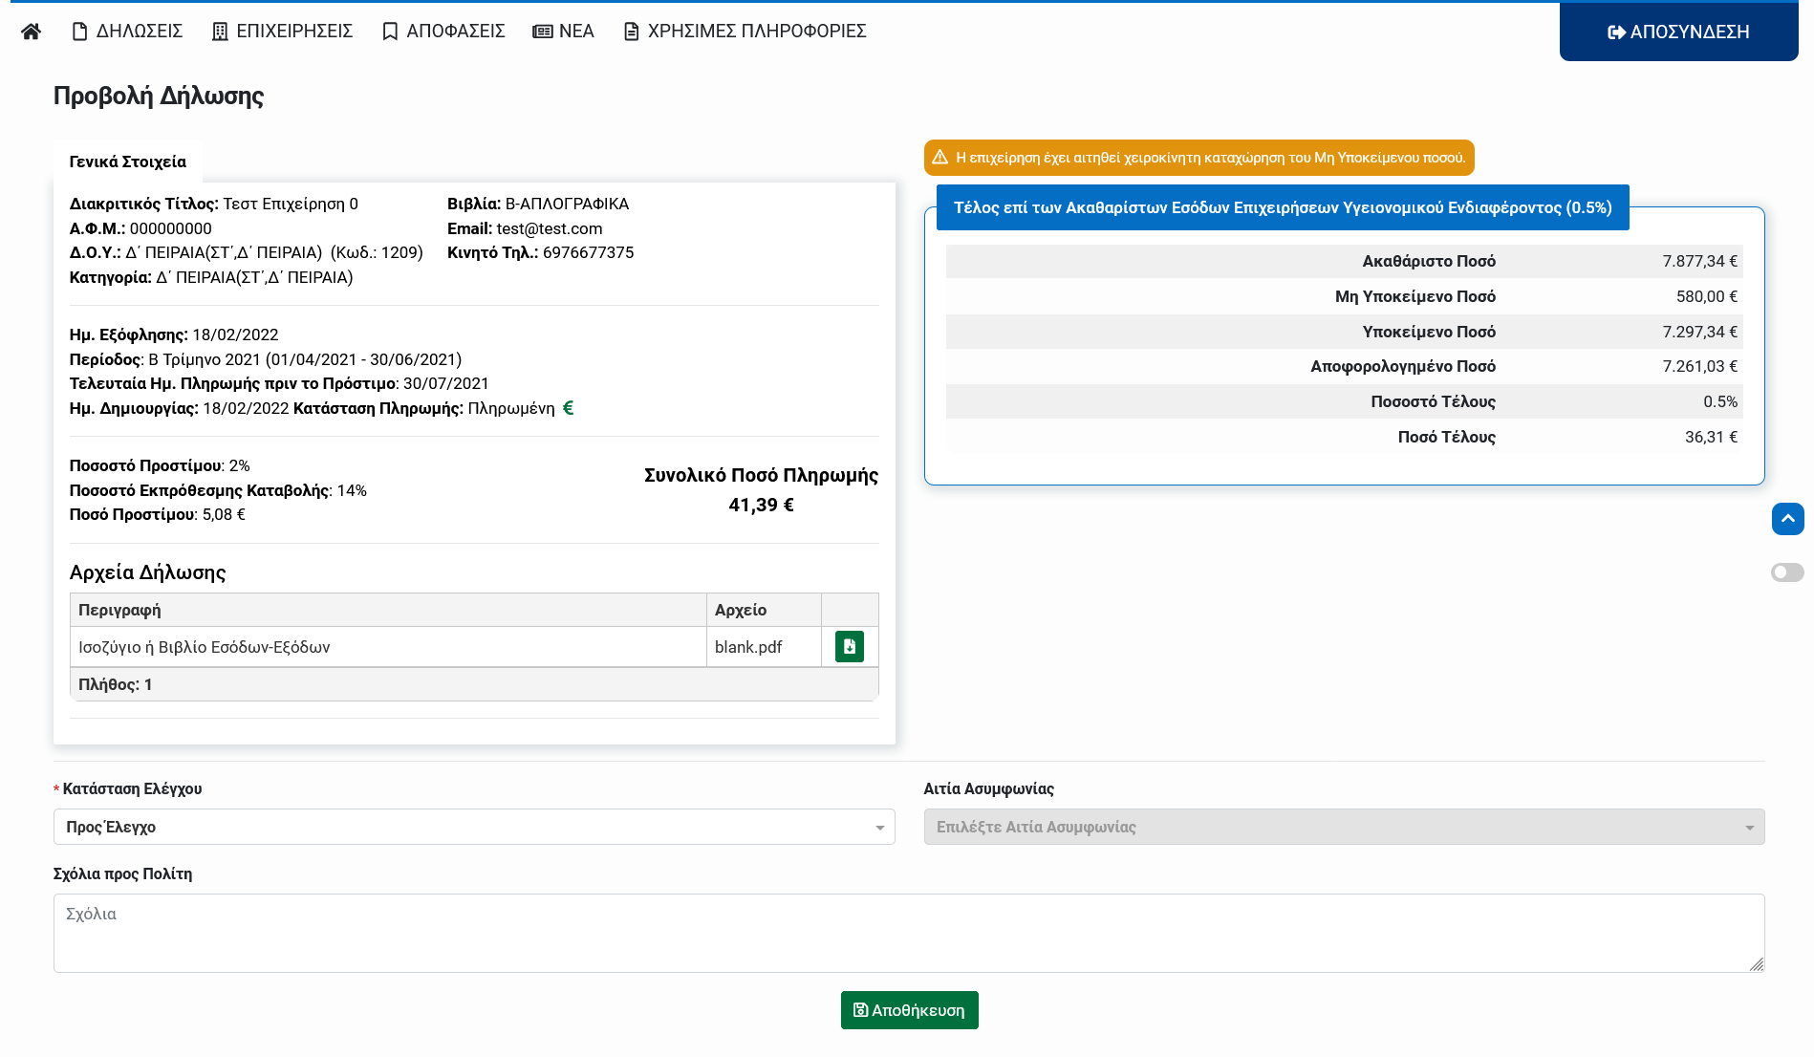Toggle the gray switch on right edge
Screen dimensions: 1814x1057
pyautogui.click(x=1787, y=572)
